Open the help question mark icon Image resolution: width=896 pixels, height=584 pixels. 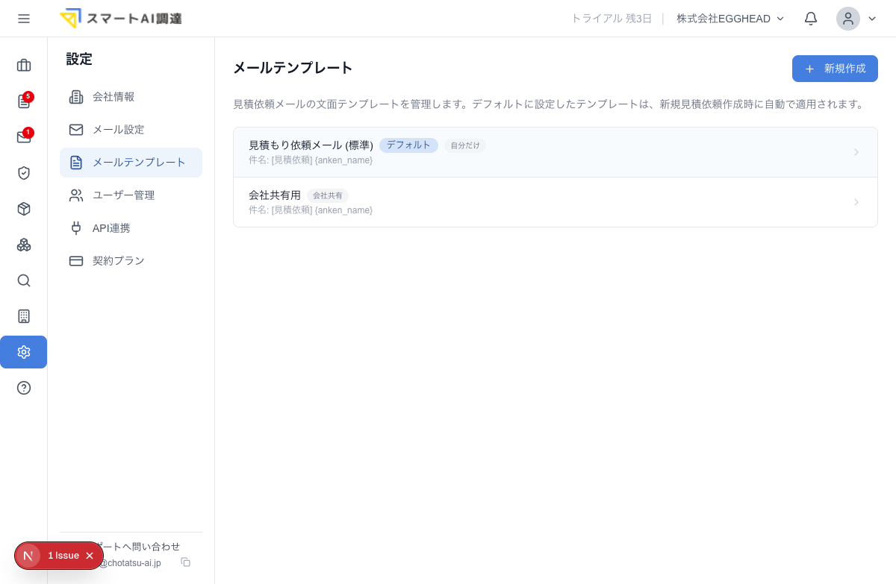[x=24, y=388]
